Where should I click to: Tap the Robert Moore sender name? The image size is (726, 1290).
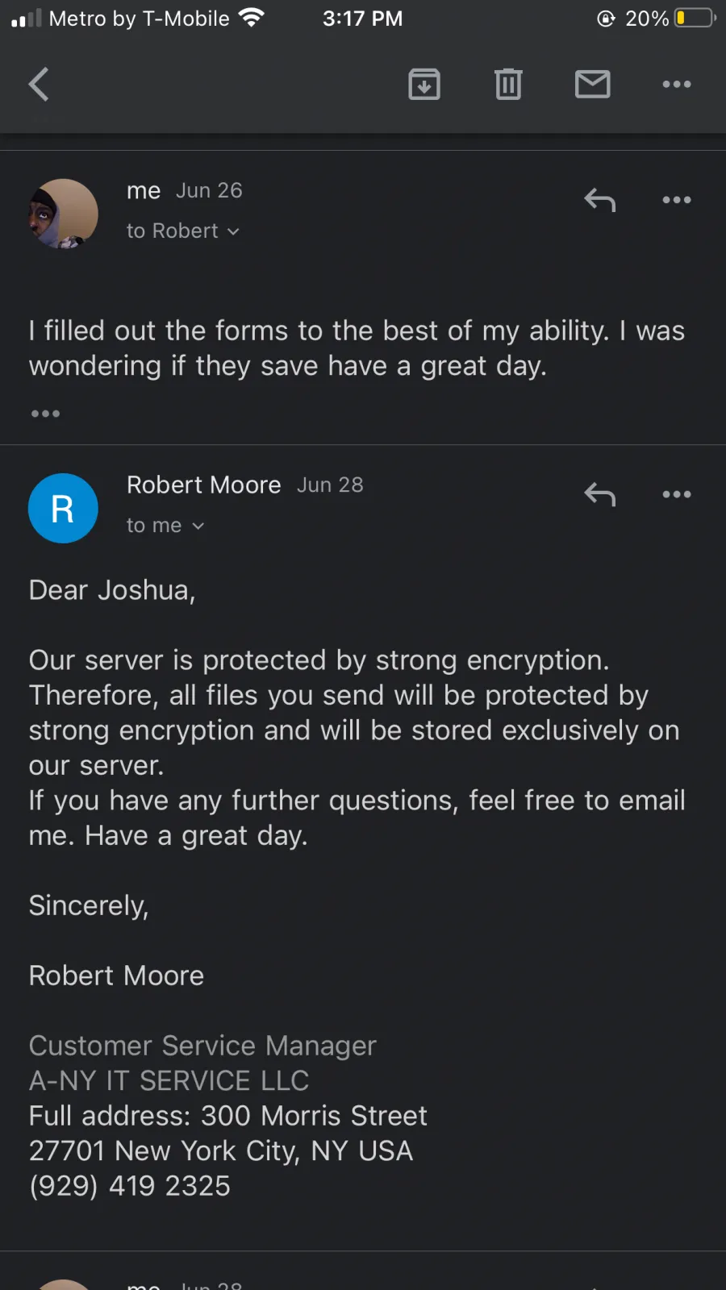pyautogui.click(x=204, y=485)
